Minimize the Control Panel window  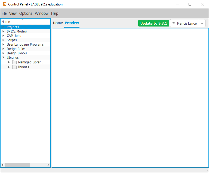coord(178,4)
